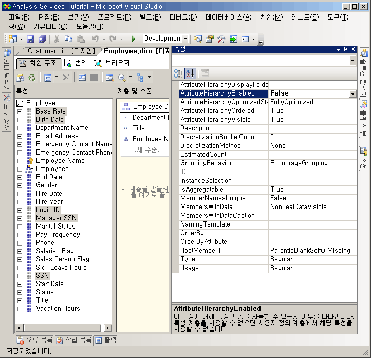Click the Undo arrow icon

(x=96, y=39)
